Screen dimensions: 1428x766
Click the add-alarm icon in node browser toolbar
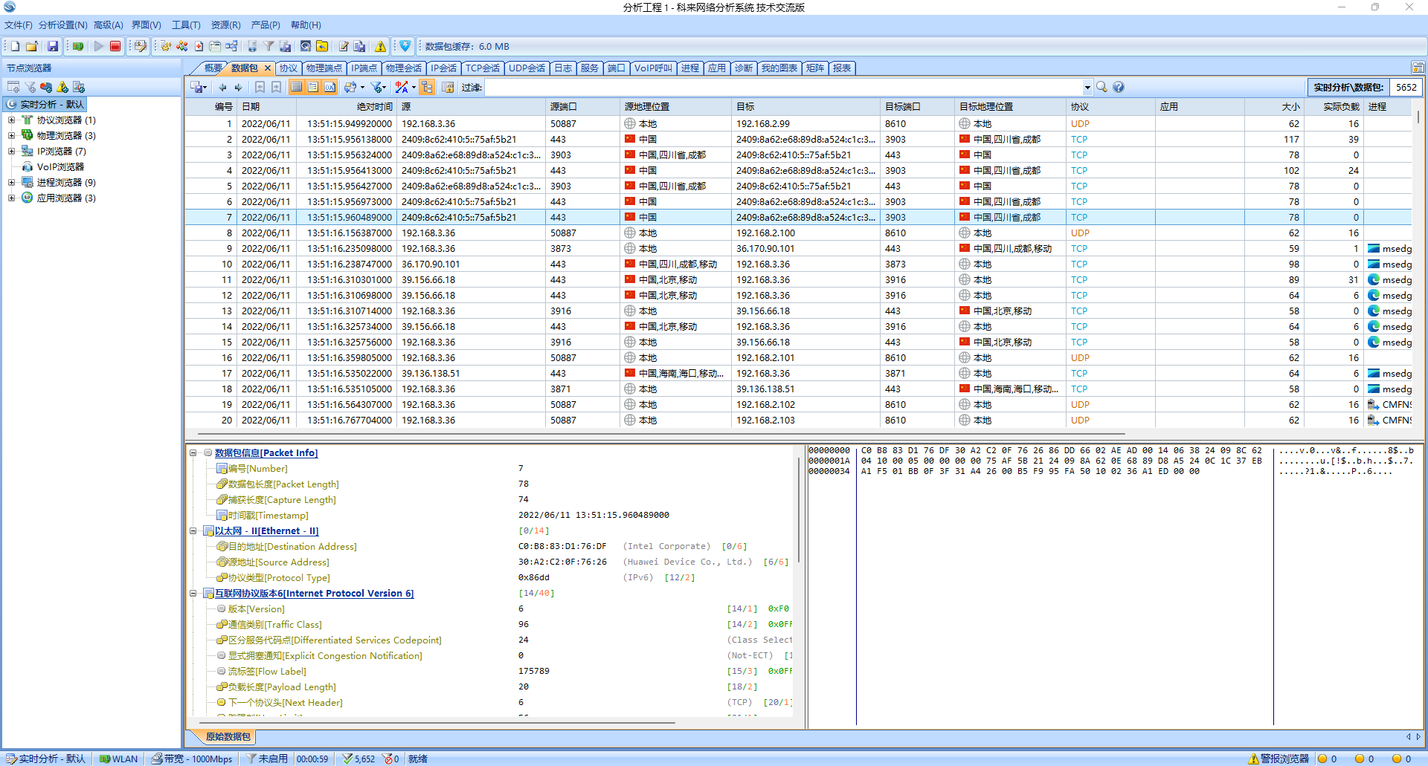pos(62,87)
